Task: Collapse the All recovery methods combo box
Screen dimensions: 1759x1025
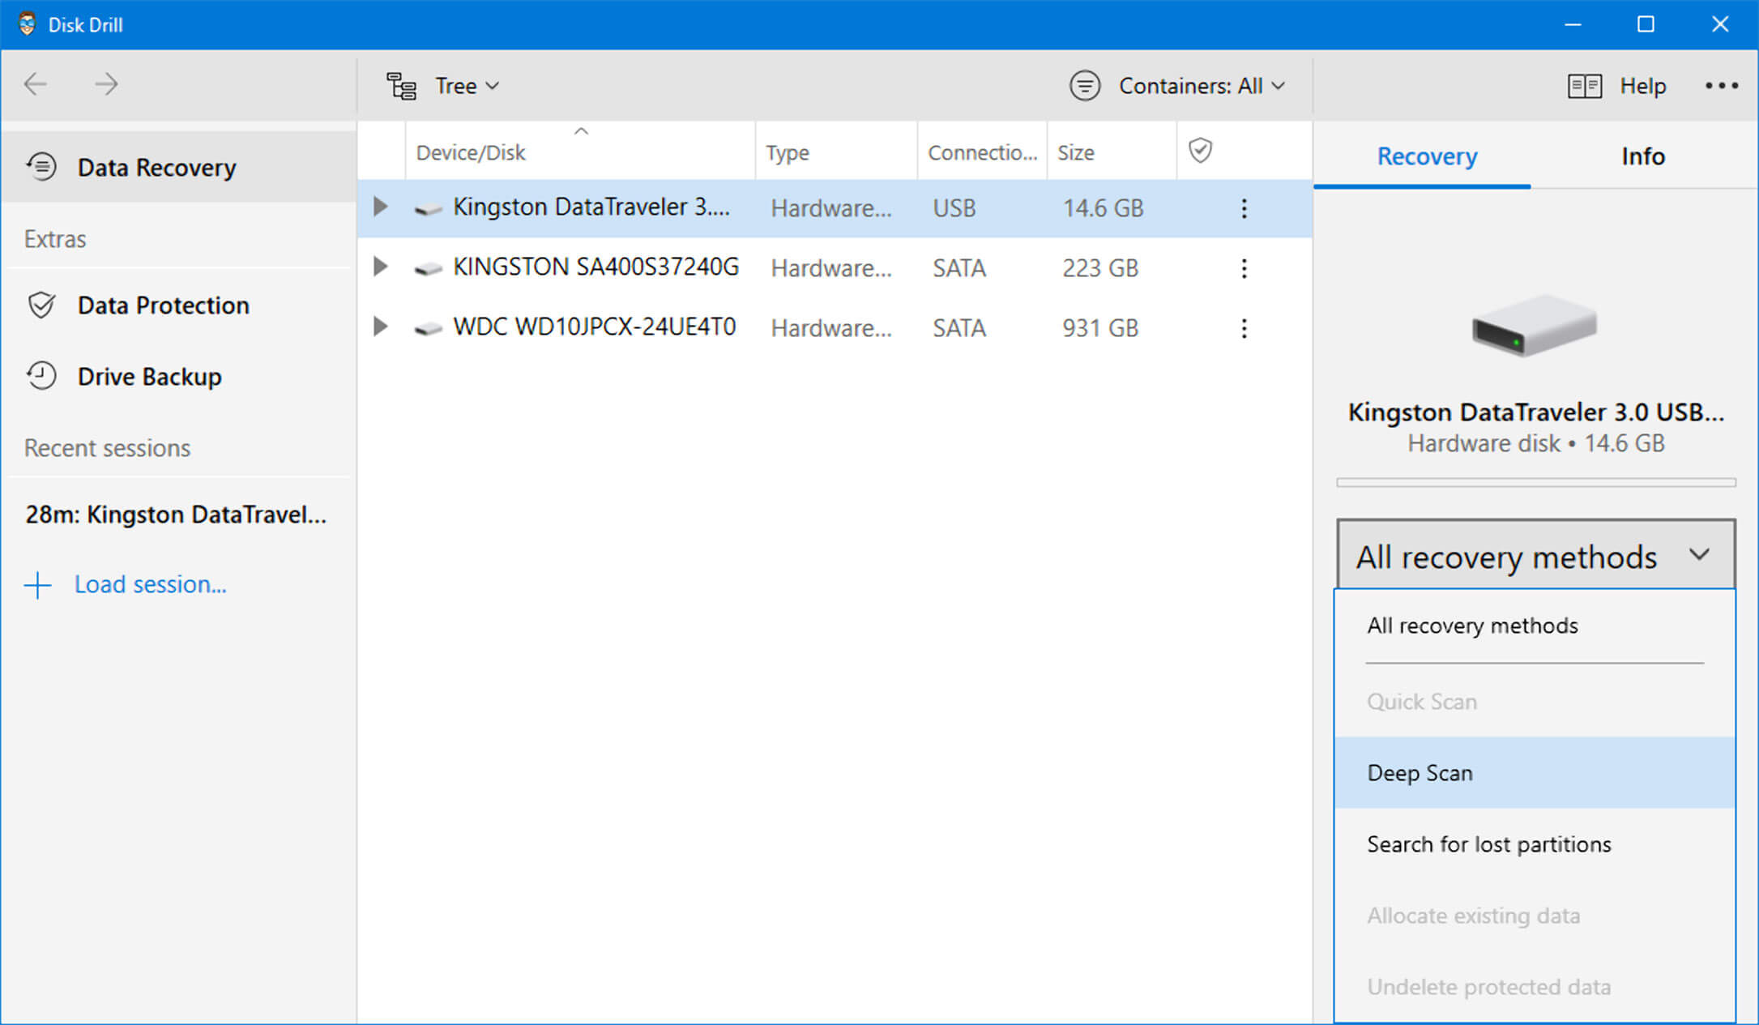Action: pyautogui.click(x=1535, y=555)
